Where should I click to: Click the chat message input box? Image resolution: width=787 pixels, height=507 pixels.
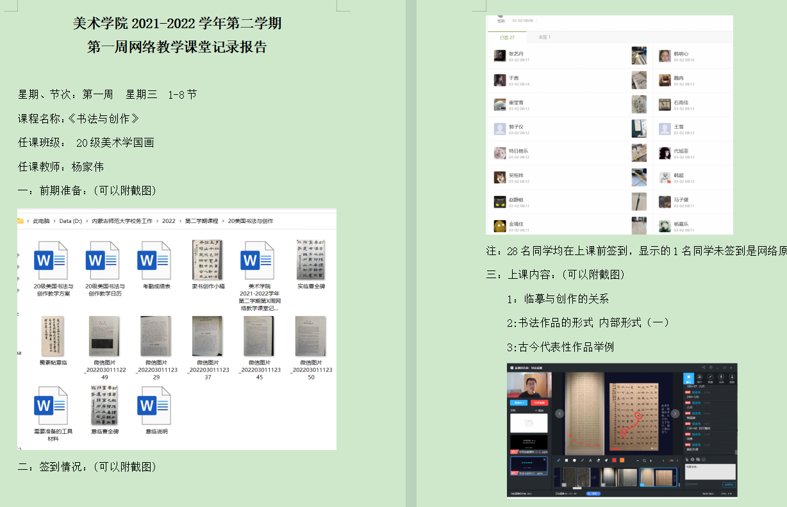pos(710,472)
